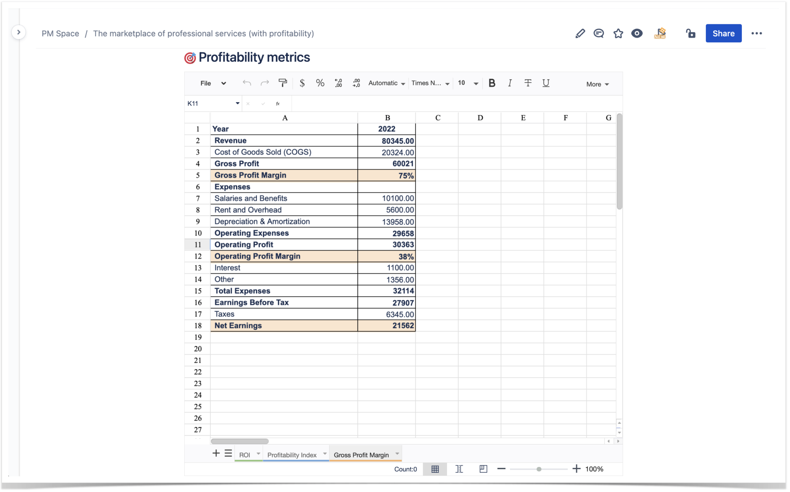Image resolution: width=790 pixels, height=492 pixels.
Task: Toggle underline formatting
Action: click(x=546, y=83)
